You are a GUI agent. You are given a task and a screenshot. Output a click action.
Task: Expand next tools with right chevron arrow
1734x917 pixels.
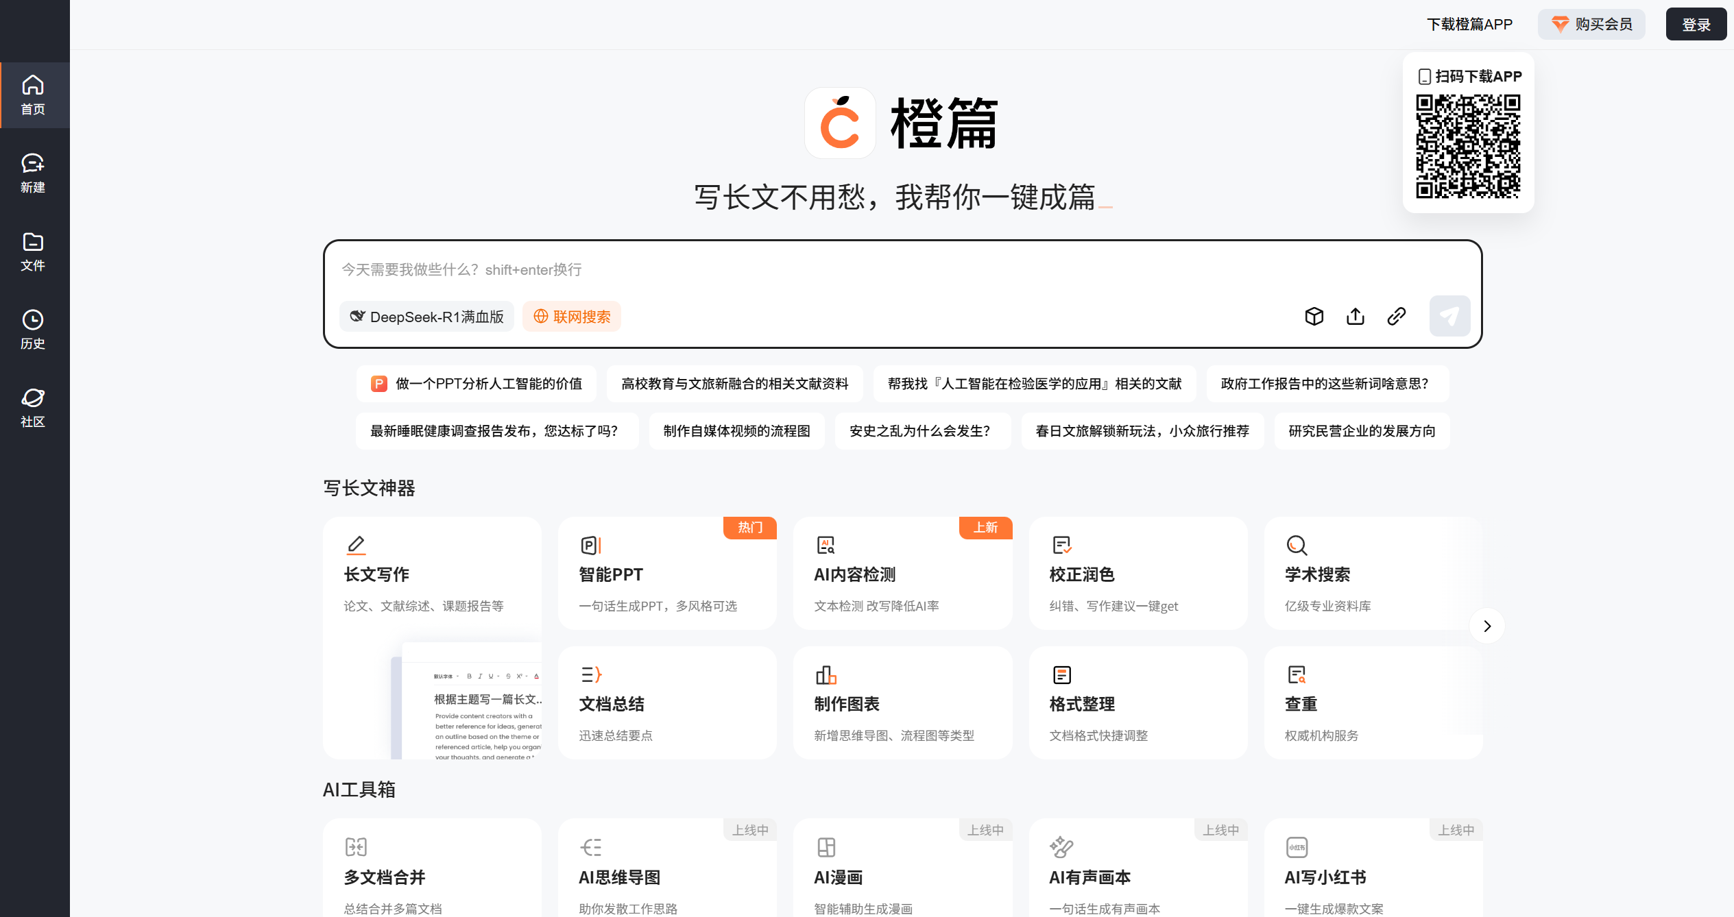pos(1486,626)
